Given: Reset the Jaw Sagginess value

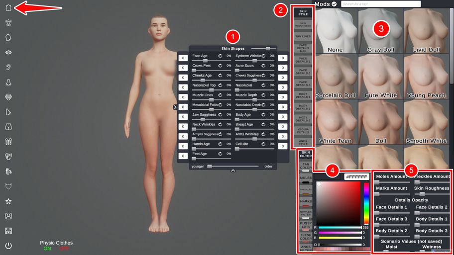Looking at the screenshot, I should click(221, 115).
